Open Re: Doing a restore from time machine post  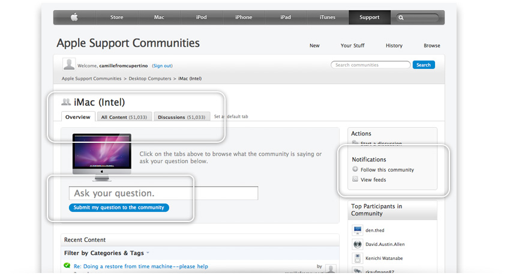coord(141,266)
